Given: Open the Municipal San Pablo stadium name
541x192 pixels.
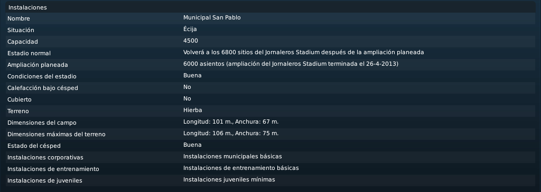Looking at the screenshot, I should pyautogui.click(x=212, y=17).
